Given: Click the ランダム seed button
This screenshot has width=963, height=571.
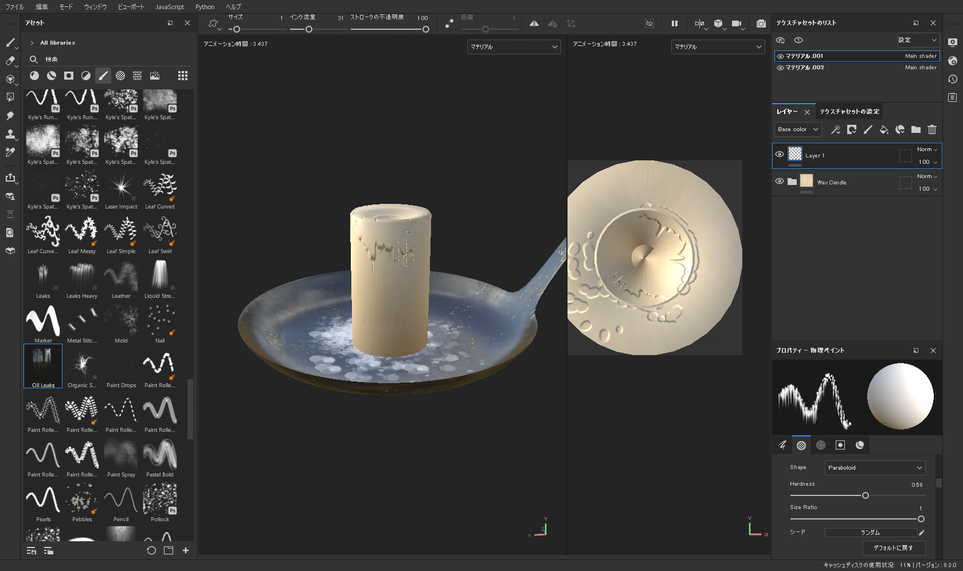Looking at the screenshot, I should pyautogui.click(x=870, y=533).
